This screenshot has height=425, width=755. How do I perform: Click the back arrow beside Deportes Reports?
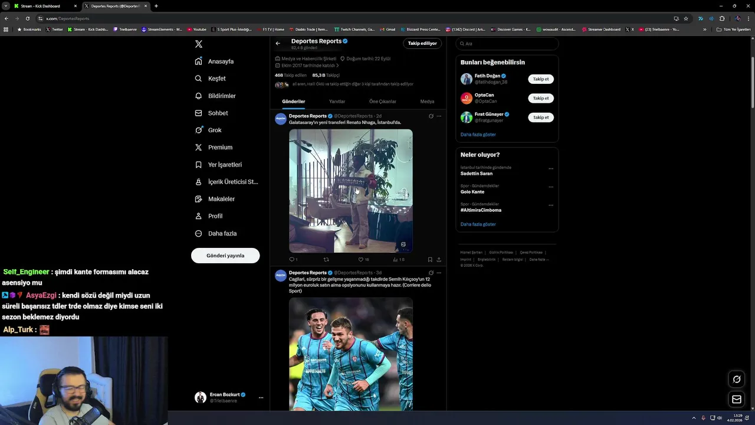point(278,43)
